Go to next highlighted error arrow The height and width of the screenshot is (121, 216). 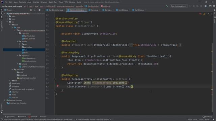tap(211, 14)
